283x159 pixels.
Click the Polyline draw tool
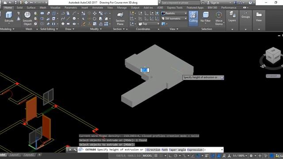(x=63, y=13)
